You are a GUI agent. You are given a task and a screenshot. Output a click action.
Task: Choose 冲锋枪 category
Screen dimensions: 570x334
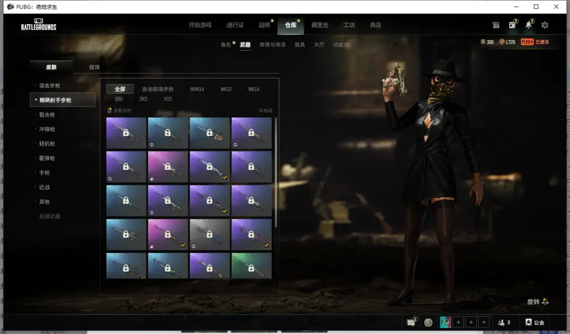(x=47, y=129)
